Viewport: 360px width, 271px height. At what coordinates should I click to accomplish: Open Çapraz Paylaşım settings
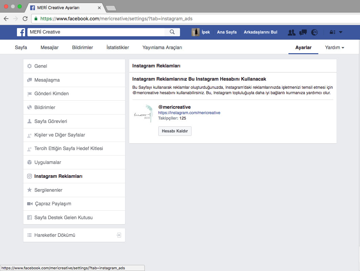tap(74, 204)
